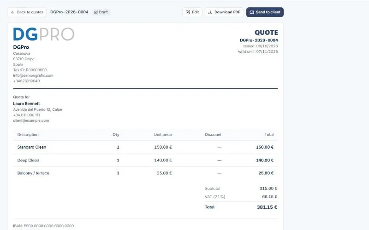Screen dimensions: 369x230
Task: Click client phone +34 611 000 111
Action: 26,115
